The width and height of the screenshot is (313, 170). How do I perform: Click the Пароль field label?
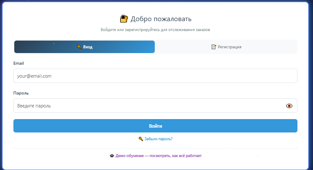click(x=21, y=93)
